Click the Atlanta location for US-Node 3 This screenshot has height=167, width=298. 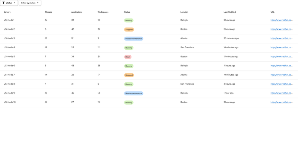[x=184, y=38]
